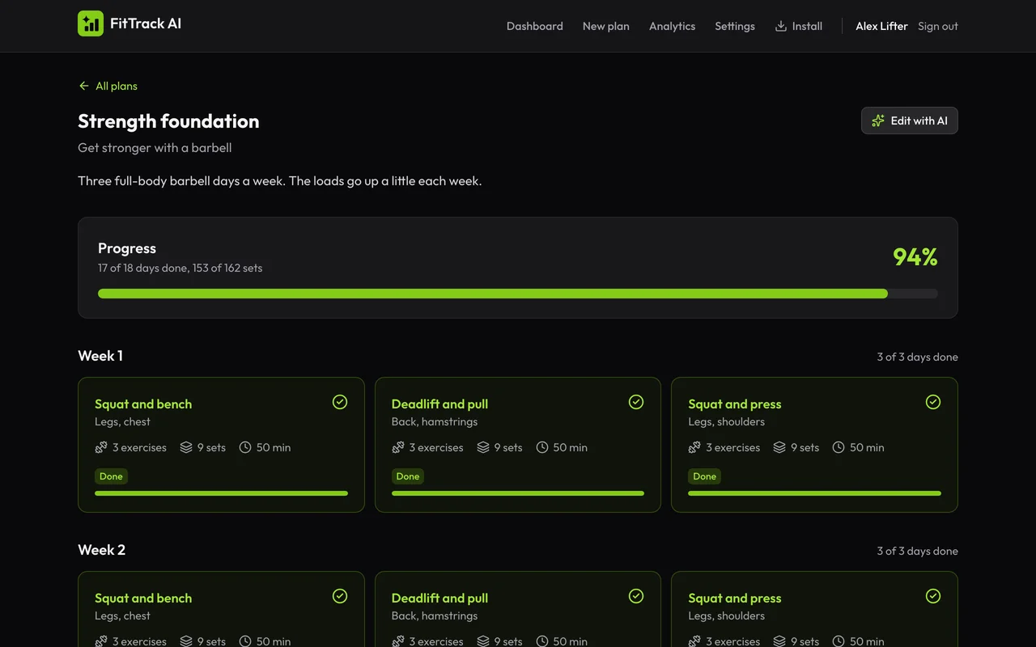This screenshot has height=647, width=1036.
Task: Click the clock icon in Week 1 Squat and press
Action: [839, 447]
